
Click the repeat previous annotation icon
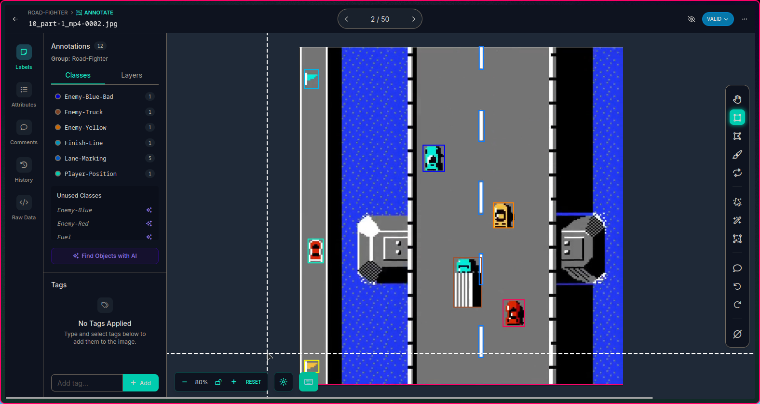click(x=737, y=173)
